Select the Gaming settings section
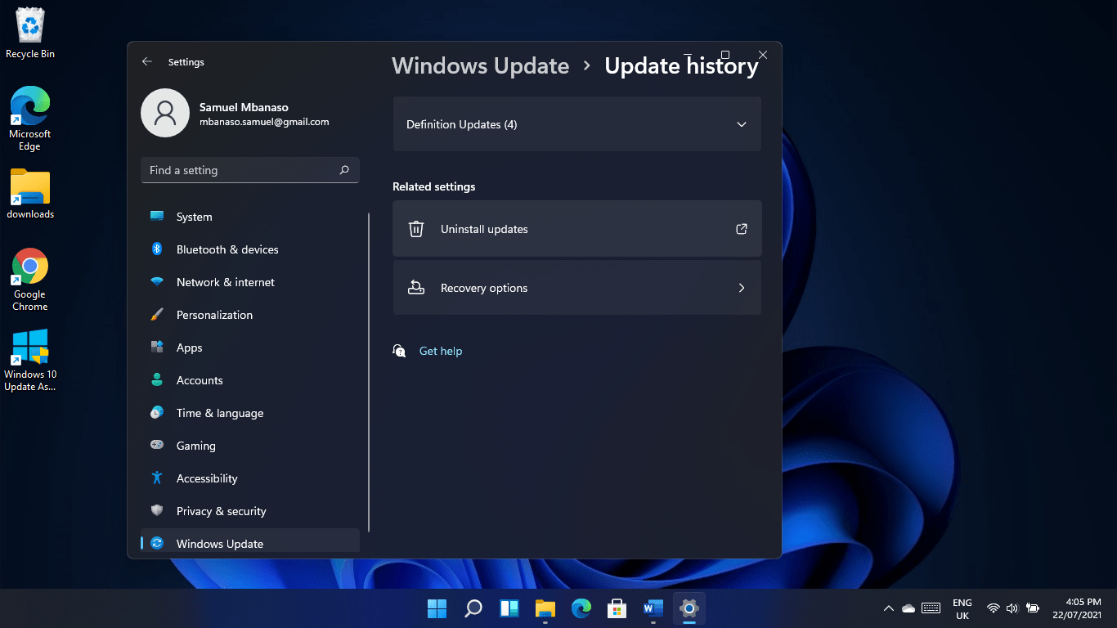Viewport: 1117px width, 628px height. (196, 446)
